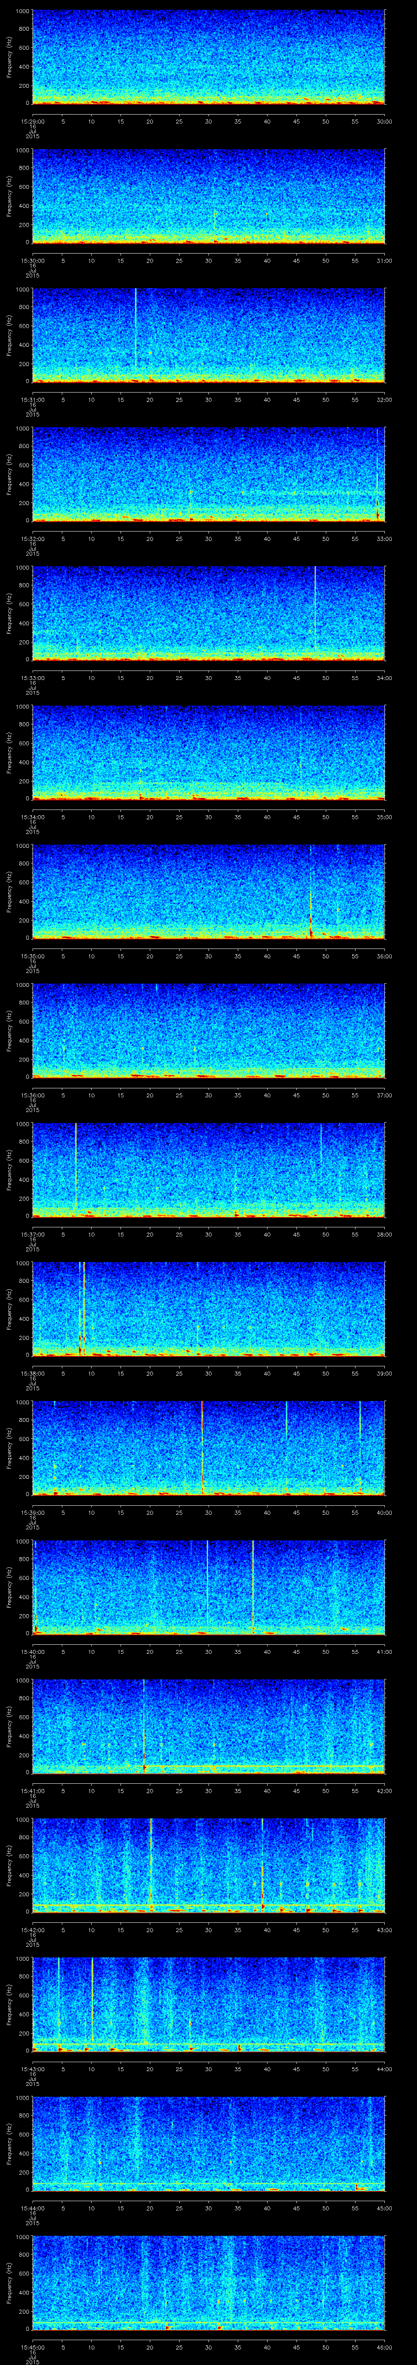Pick the spike at 20 seconds in the 15:42 panel
Screen dimensions: 417x2365
pyautogui.click(x=150, y=1861)
